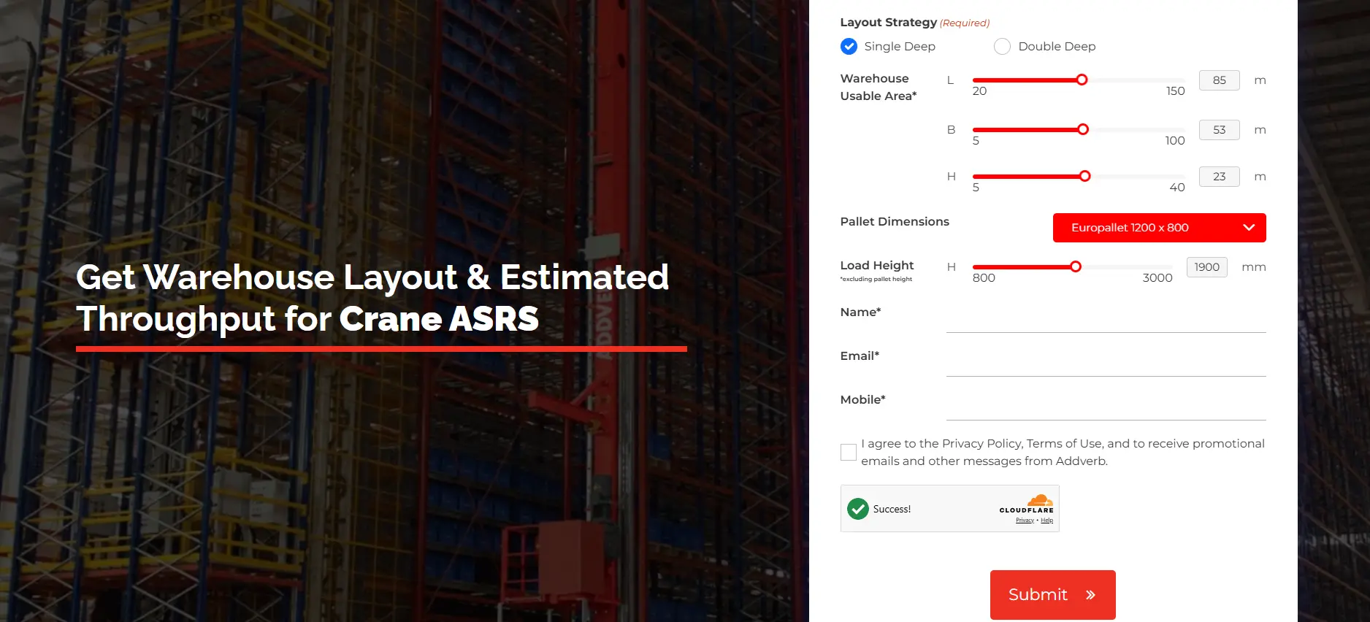
Task: Click the Email input field
Action: point(1106,363)
